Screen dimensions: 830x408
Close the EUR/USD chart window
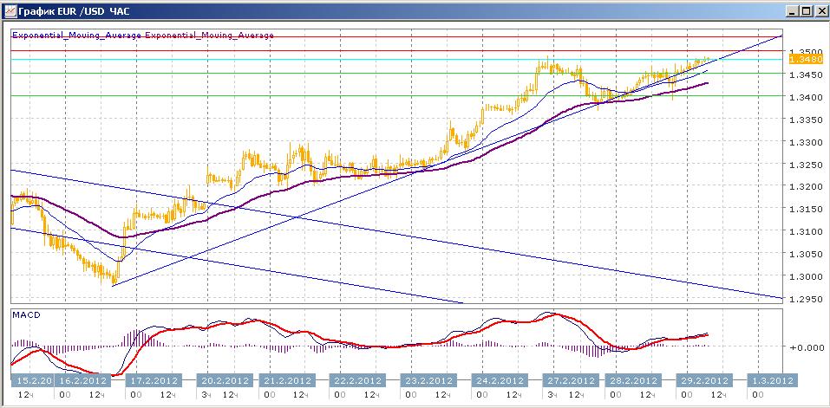[820, 10]
